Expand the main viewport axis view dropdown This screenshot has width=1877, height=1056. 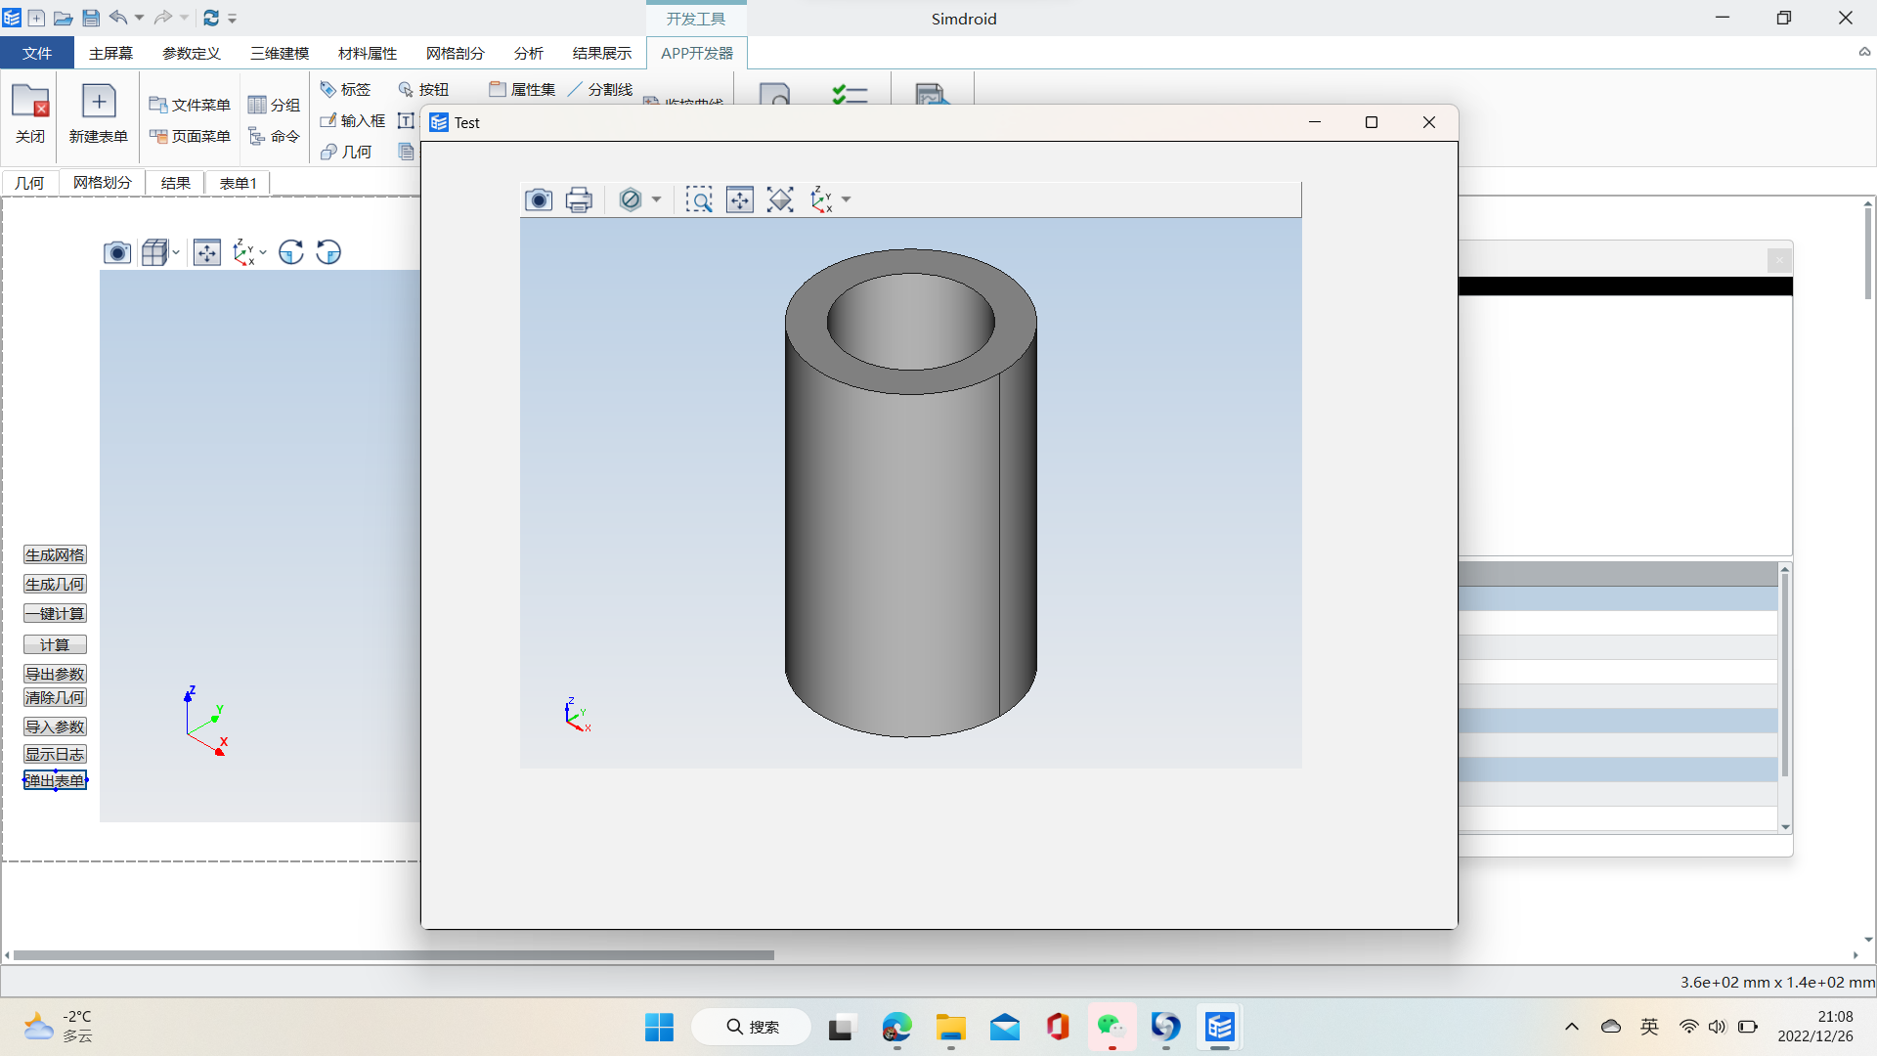263,252
